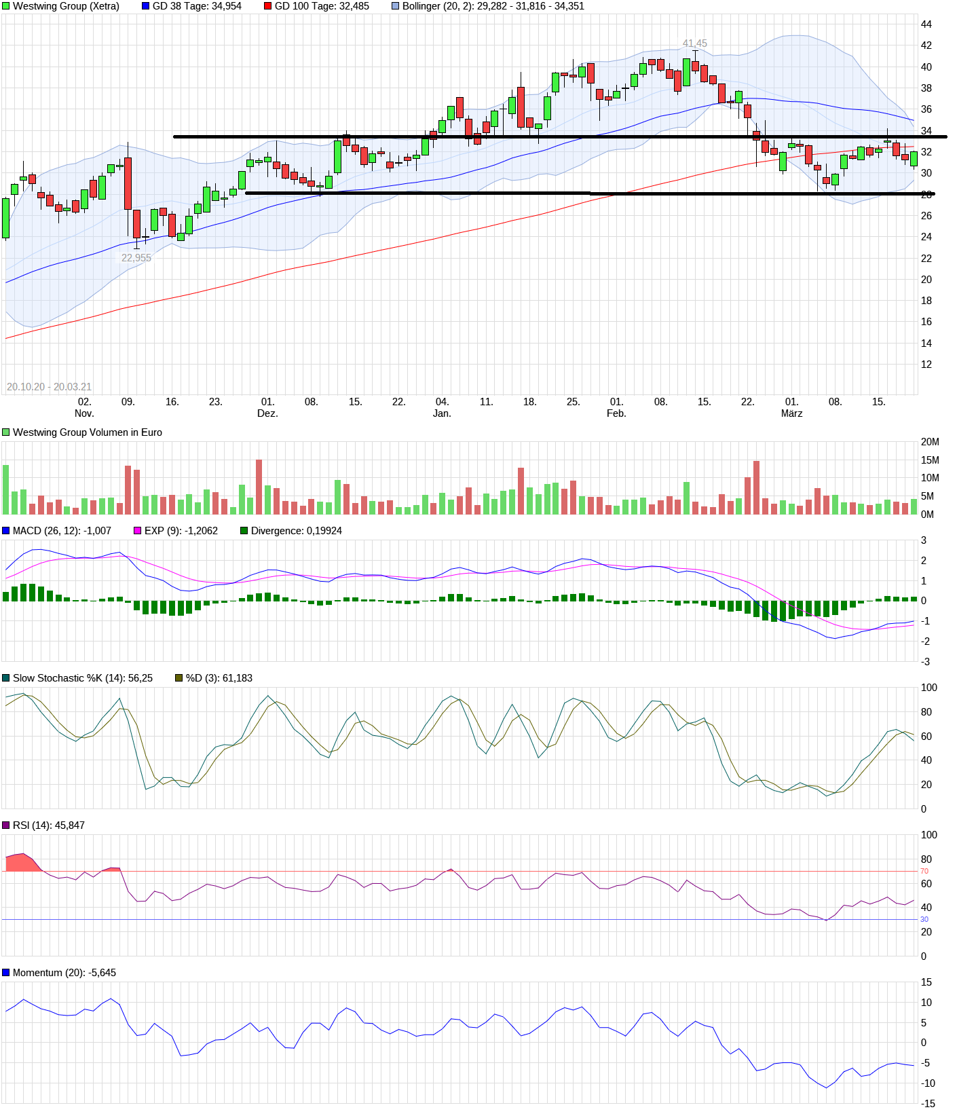The width and height of the screenshot is (957, 1116).
Task: Select the 'Slow Stochastic %K (14): 56,25' label
Action: tap(83, 678)
